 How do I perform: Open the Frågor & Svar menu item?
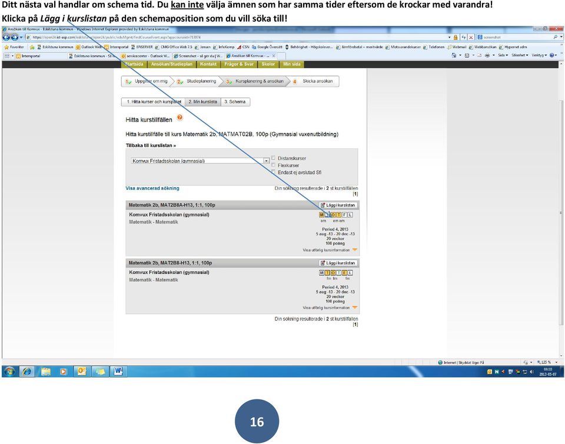point(238,64)
